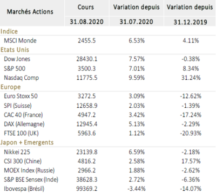The height and width of the screenshot is (194, 216).
Task: Click the Japon + Emergents heading
Action: click(27, 142)
